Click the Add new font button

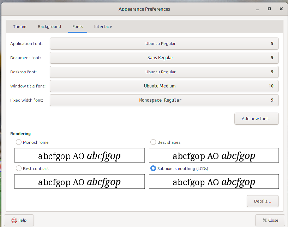tap(256, 119)
